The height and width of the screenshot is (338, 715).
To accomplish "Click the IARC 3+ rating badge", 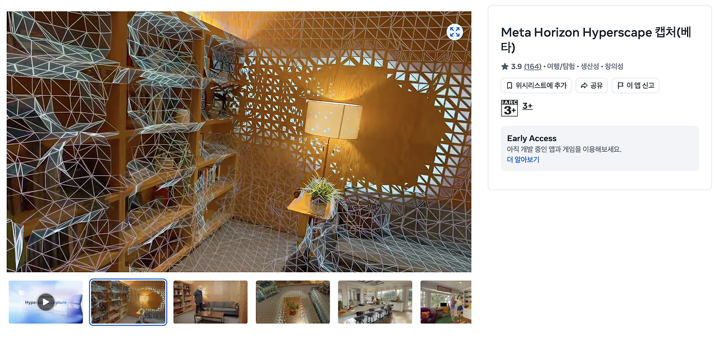I will [509, 108].
